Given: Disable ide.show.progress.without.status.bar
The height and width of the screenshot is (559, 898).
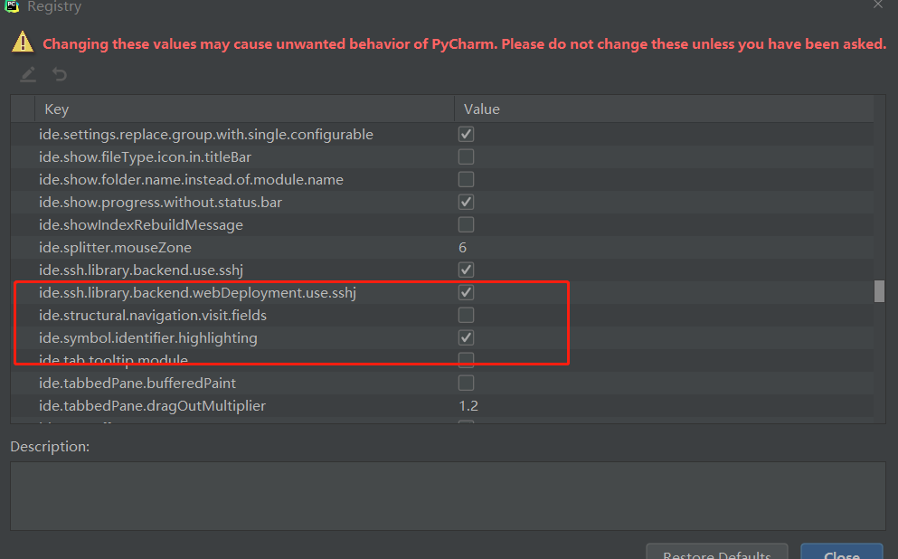Looking at the screenshot, I should [466, 201].
